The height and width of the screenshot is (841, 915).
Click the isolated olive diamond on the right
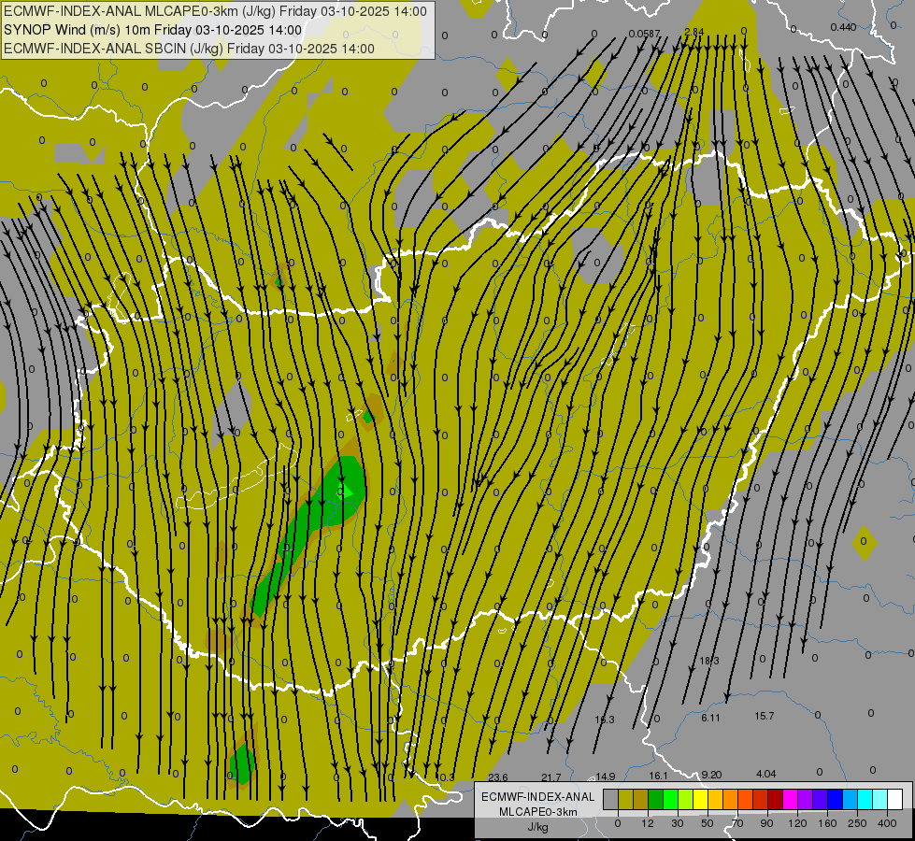coord(865,541)
